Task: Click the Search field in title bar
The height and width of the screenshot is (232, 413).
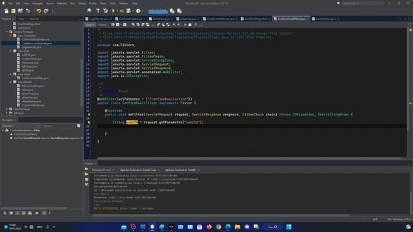Action: tap(363, 3)
